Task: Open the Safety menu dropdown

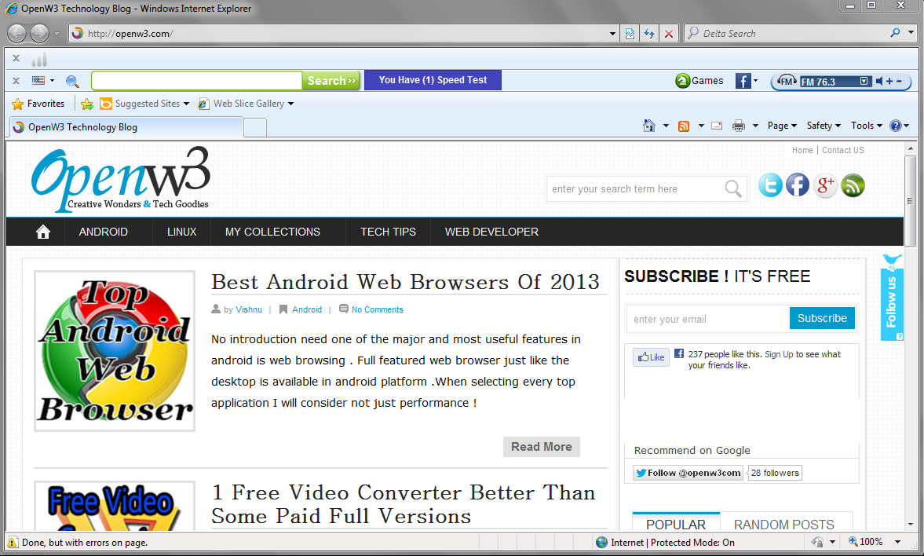Action: point(824,126)
